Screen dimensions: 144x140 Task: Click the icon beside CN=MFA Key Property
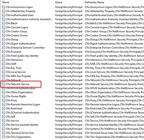[x=4, y=76]
